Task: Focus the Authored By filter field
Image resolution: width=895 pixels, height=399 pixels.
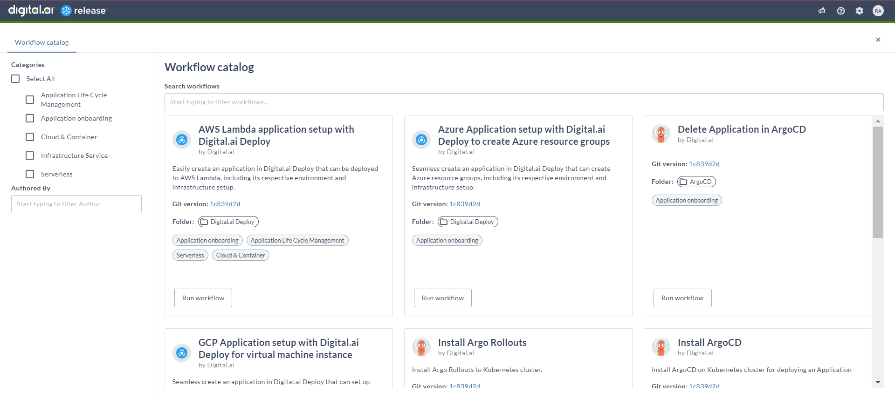Action: coord(76,204)
